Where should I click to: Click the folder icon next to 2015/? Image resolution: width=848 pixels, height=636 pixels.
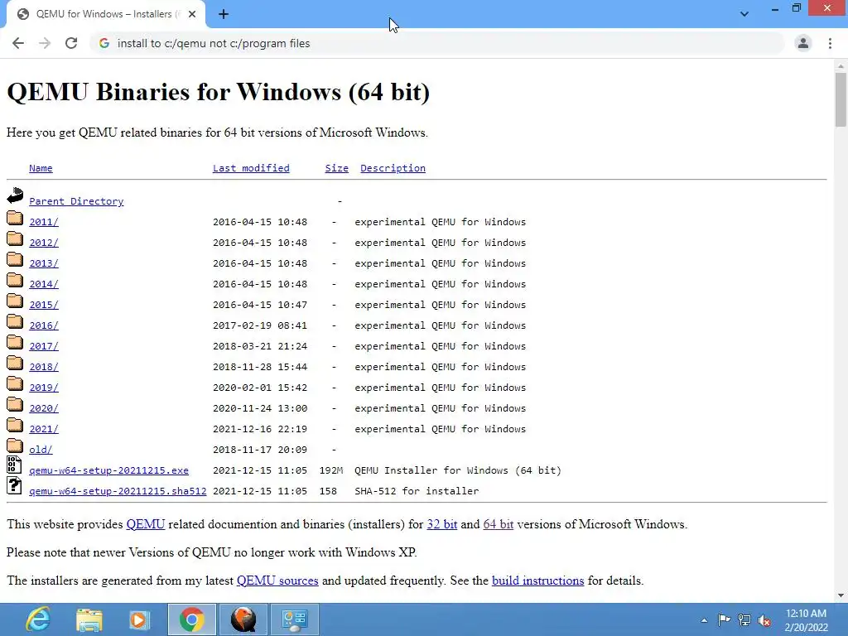pos(15,301)
